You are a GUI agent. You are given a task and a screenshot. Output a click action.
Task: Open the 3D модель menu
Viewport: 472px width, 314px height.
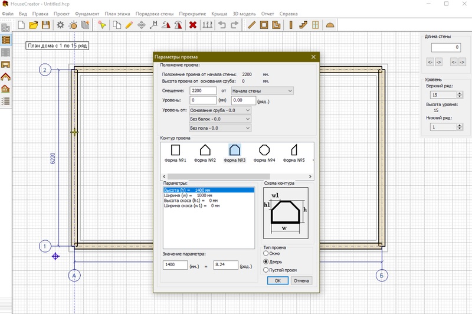click(244, 14)
